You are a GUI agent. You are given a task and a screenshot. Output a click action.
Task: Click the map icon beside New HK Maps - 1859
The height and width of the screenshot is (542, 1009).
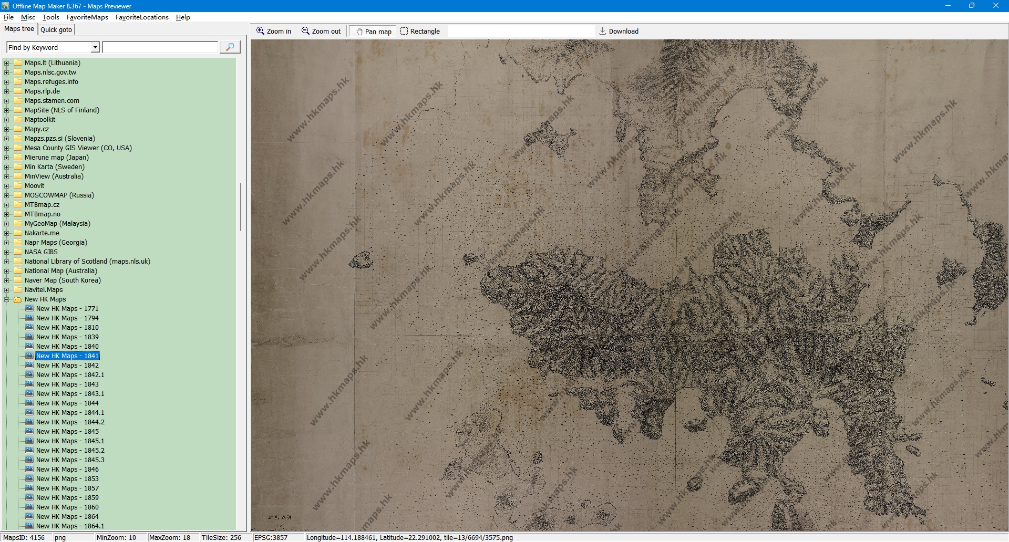(x=29, y=497)
